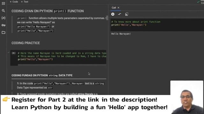This screenshot has width=204, height=114.
Task: Click the document icon in Cell pane toolbar
Action: [127, 14]
